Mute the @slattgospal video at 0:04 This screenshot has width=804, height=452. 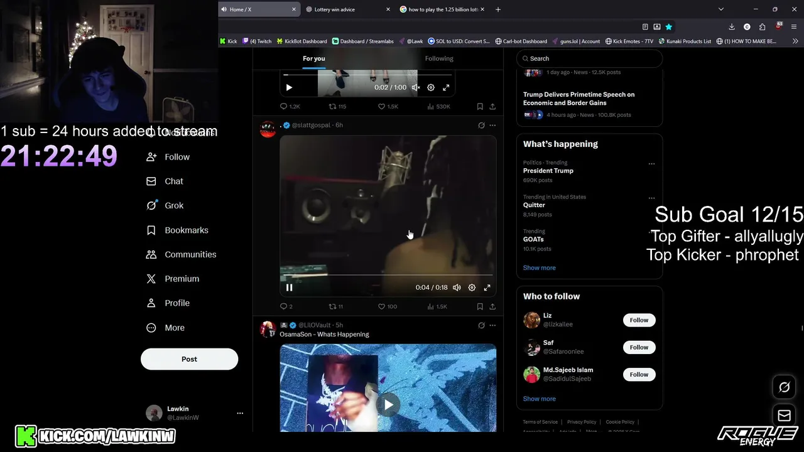pos(457,288)
